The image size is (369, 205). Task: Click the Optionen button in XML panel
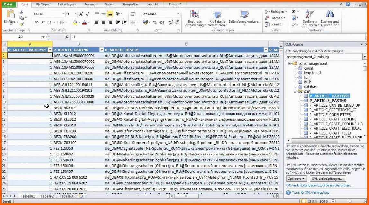(x=296, y=179)
